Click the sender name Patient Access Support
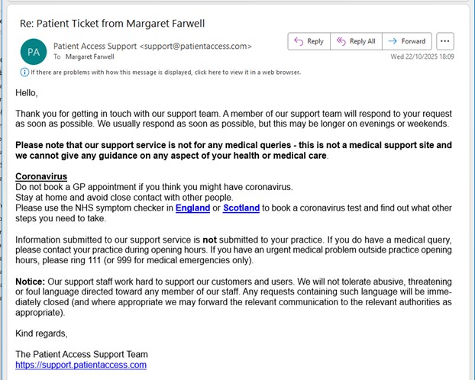The image size is (475, 380). click(95, 46)
